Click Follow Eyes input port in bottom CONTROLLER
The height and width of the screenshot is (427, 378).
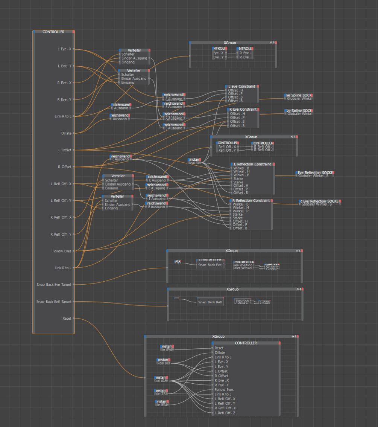click(x=213, y=390)
